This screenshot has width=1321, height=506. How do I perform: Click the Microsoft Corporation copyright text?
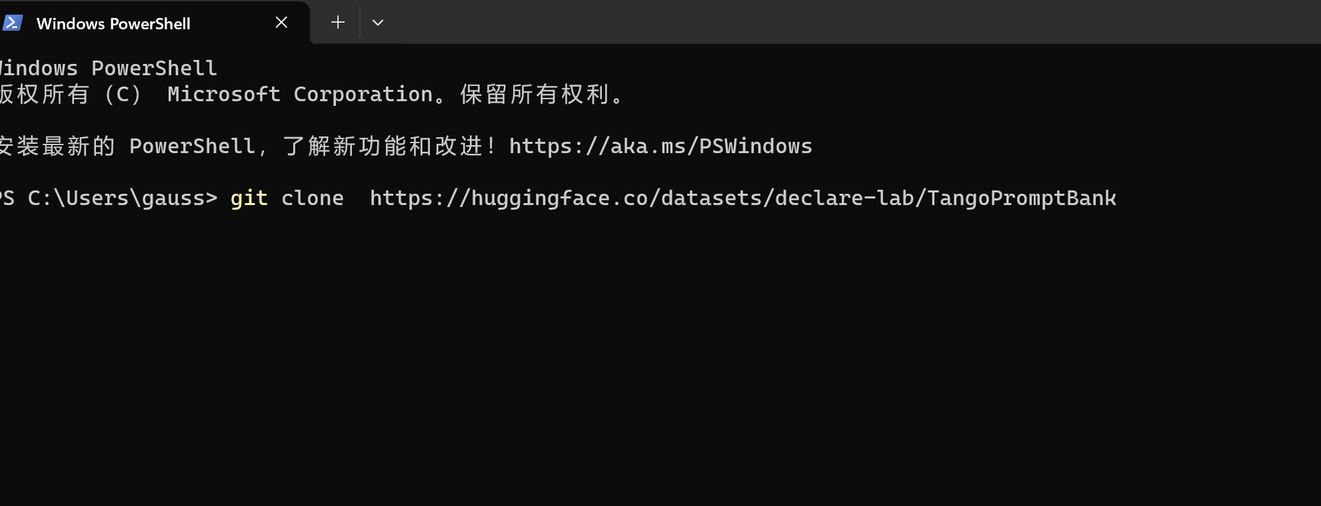[x=299, y=95]
